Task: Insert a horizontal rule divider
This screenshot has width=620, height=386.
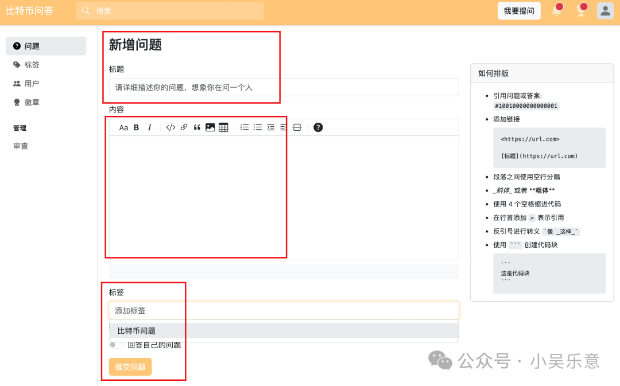Action: 297,127
